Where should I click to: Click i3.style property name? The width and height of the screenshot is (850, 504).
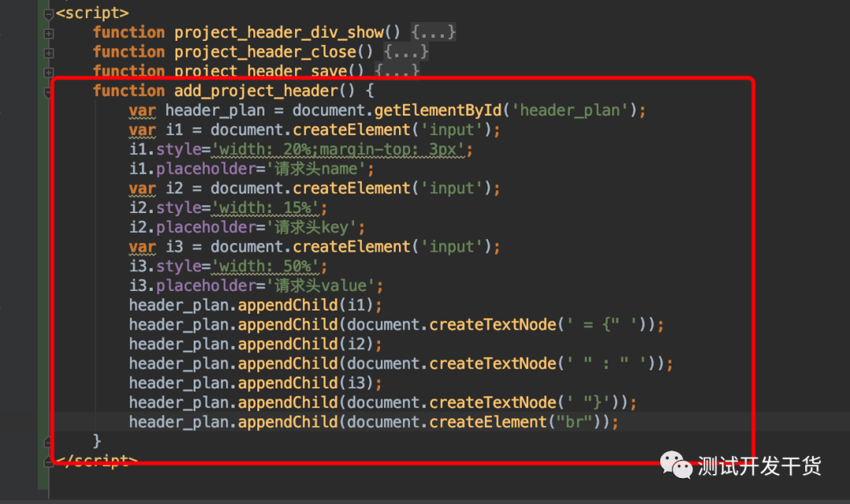(x=179, y=267)
